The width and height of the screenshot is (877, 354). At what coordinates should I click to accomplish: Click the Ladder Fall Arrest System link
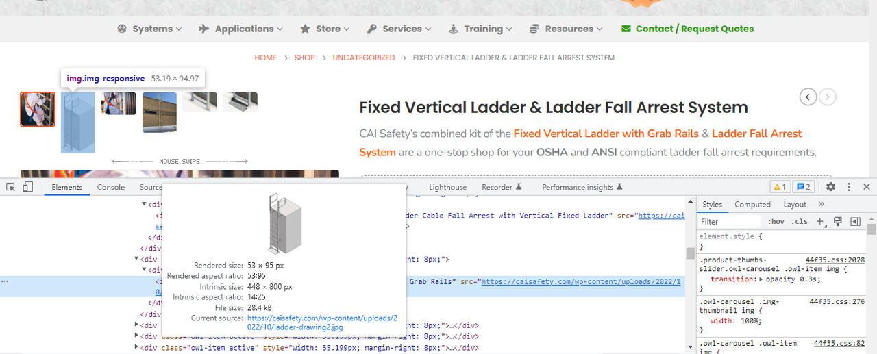pos(581,142)
